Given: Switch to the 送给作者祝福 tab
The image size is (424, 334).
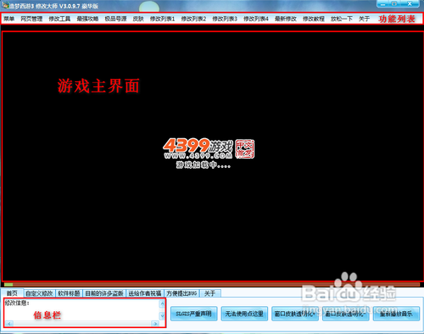Looking at the screenshot, I should pos(145,293).
